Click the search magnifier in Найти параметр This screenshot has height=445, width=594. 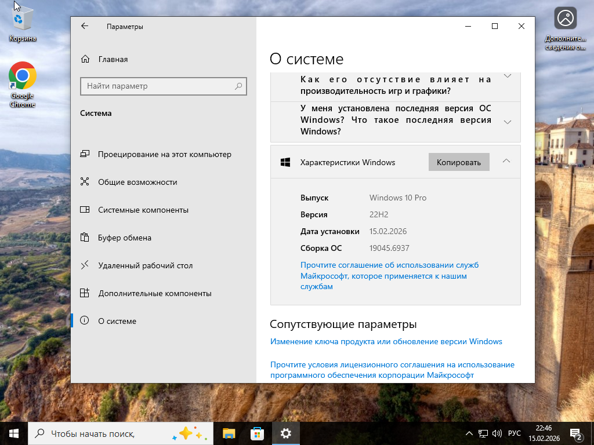pyautogui.click(x=238, y=86)
